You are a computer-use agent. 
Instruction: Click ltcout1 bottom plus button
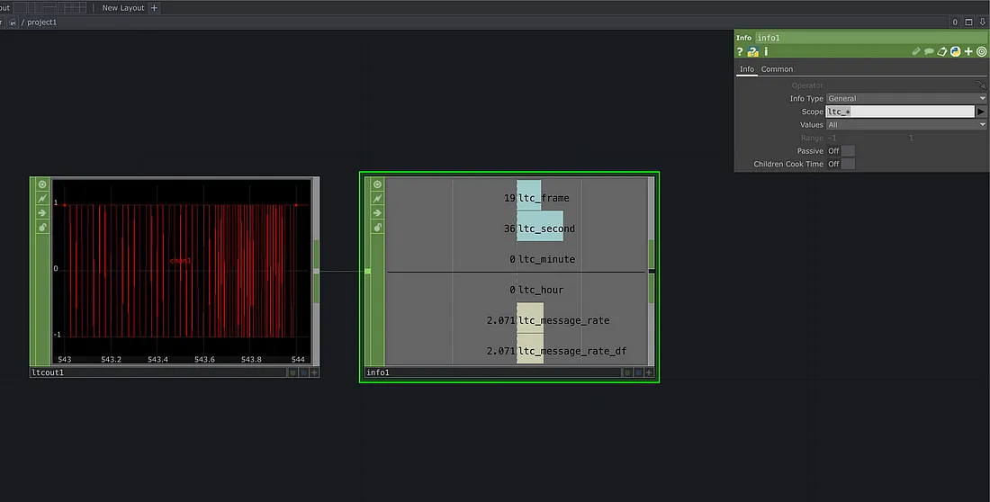314,372
